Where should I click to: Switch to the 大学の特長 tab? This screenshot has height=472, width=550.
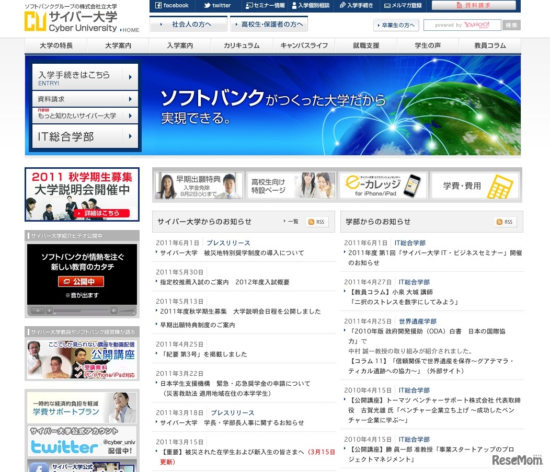coord(56,45)
